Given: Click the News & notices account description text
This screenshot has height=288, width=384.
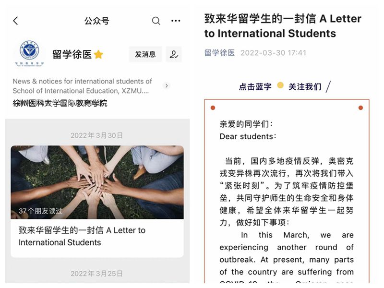Looking at the screenshot, I should (x=82, y=86).
